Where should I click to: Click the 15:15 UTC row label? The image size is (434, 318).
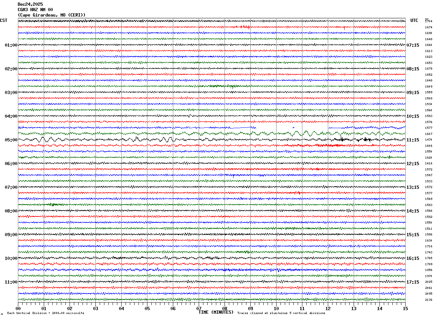[413, 235]
